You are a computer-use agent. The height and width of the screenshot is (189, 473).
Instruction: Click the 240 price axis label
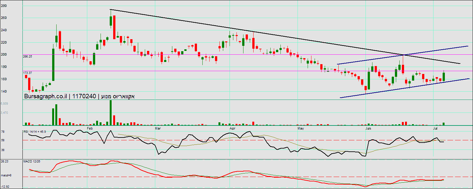(x=4, y=30)
